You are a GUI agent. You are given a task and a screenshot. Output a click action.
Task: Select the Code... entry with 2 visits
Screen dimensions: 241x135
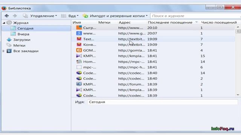point(153,78)
